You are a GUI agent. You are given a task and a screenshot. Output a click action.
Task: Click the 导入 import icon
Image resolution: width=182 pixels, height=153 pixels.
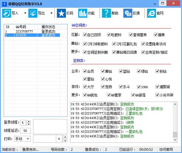(7, 13)
